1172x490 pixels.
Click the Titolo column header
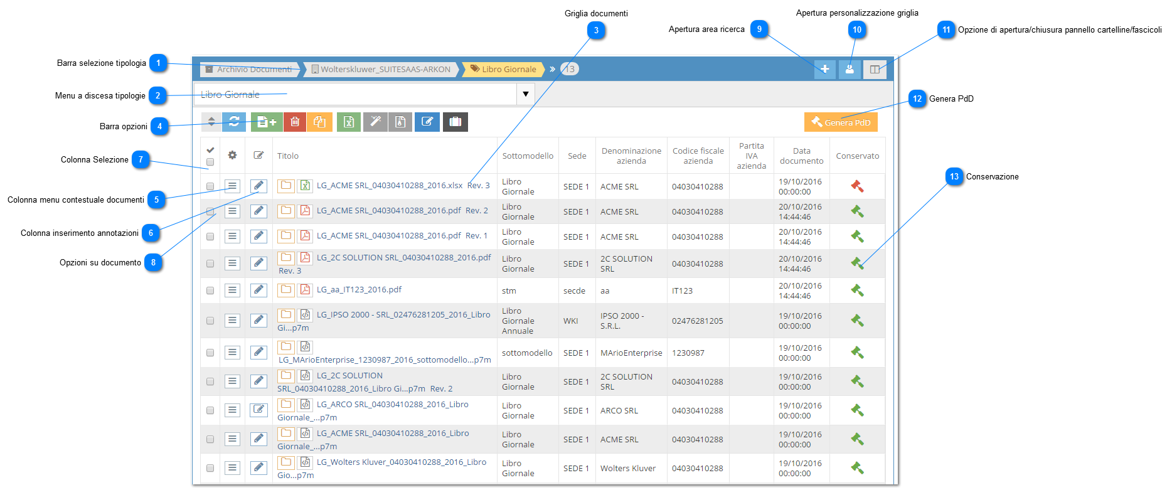click(x=288, y=156)
